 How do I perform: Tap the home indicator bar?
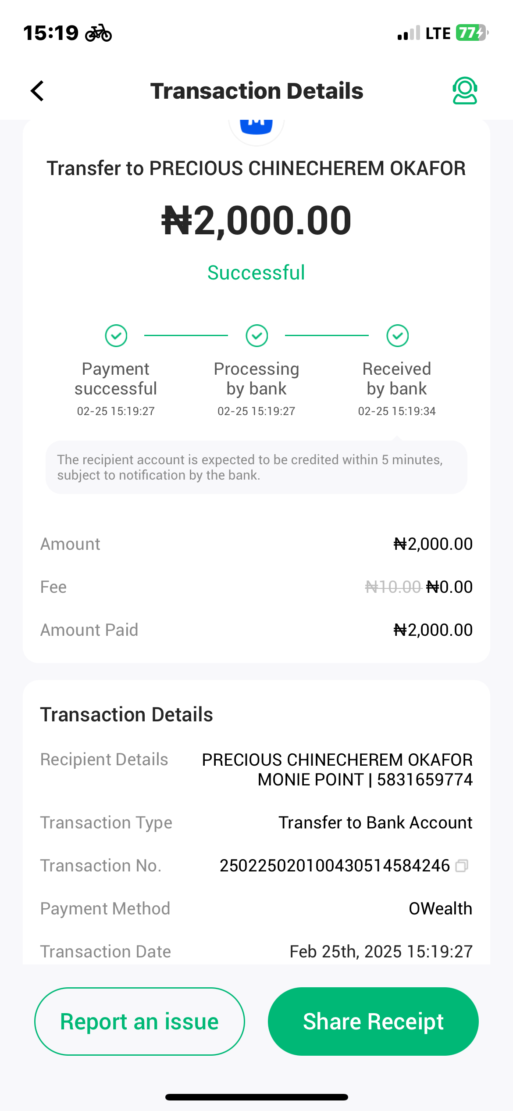coord(256,1097)
